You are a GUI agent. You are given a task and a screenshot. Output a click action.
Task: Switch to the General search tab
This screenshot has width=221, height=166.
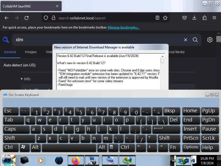tap(10, 52)
